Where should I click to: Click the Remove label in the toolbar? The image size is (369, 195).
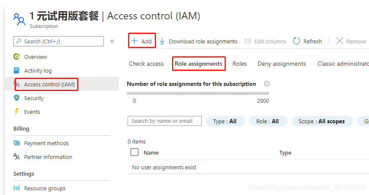356,42
